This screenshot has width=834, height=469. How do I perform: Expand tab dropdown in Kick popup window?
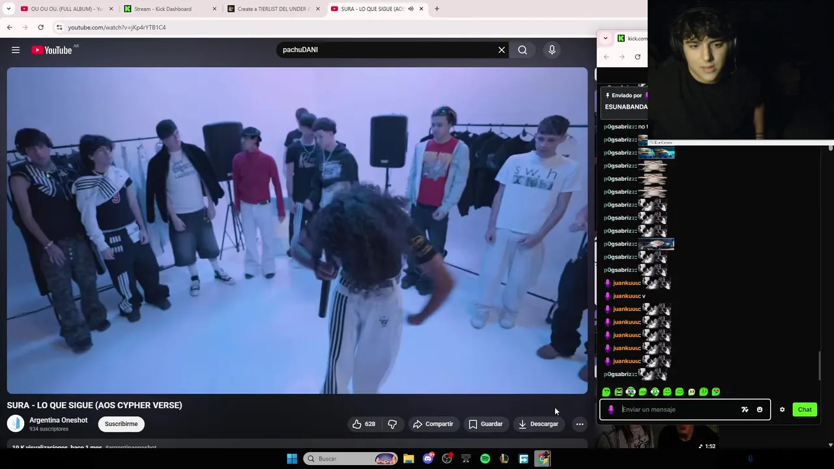tap(605, 38)
